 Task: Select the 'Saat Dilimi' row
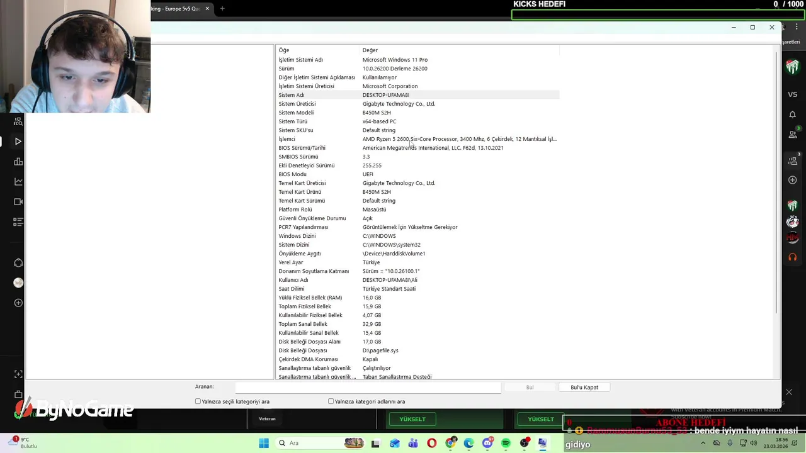point(417,289)
